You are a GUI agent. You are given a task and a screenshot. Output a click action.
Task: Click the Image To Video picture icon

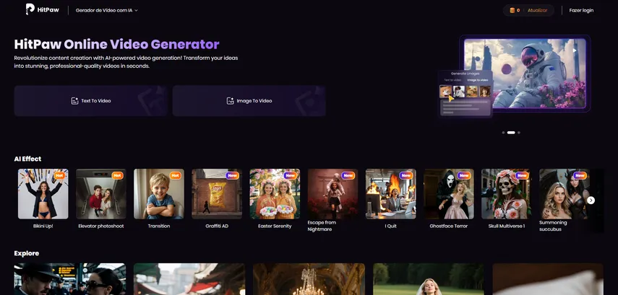(x=230, y=101)
